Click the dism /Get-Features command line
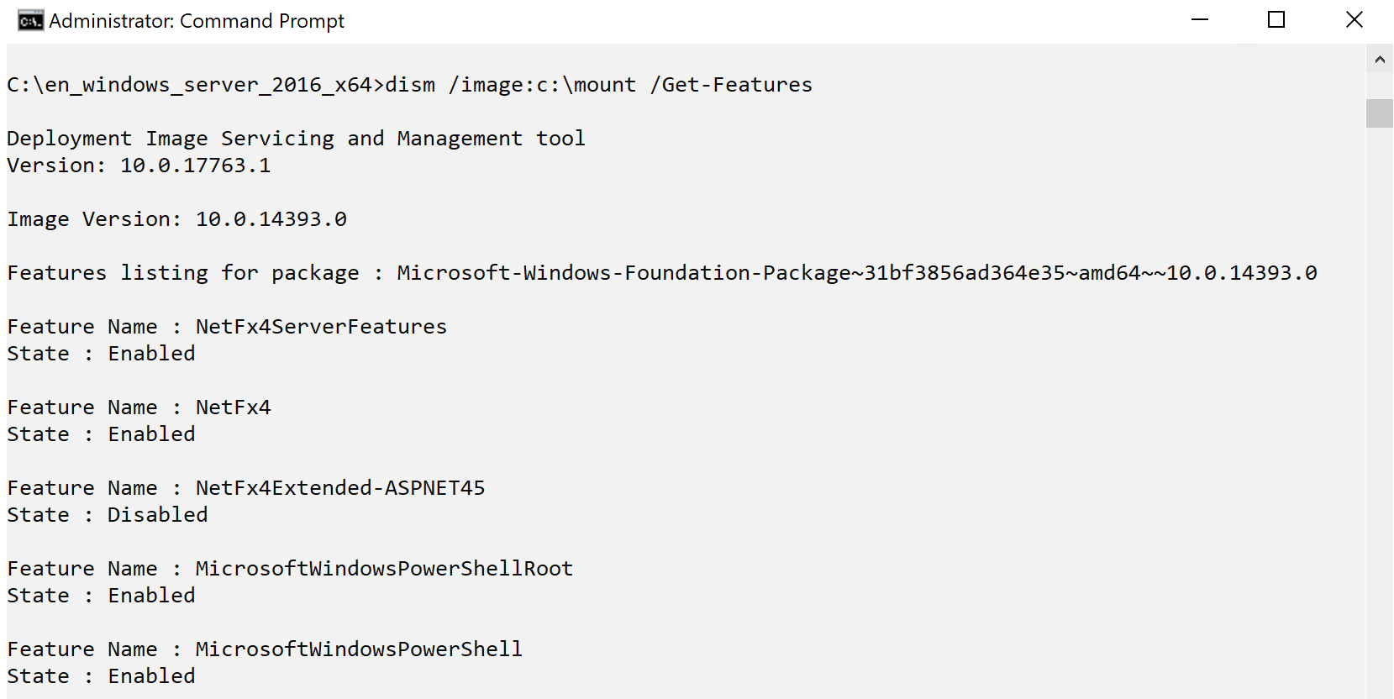1394x699 pixels. [x=598, y=85]
